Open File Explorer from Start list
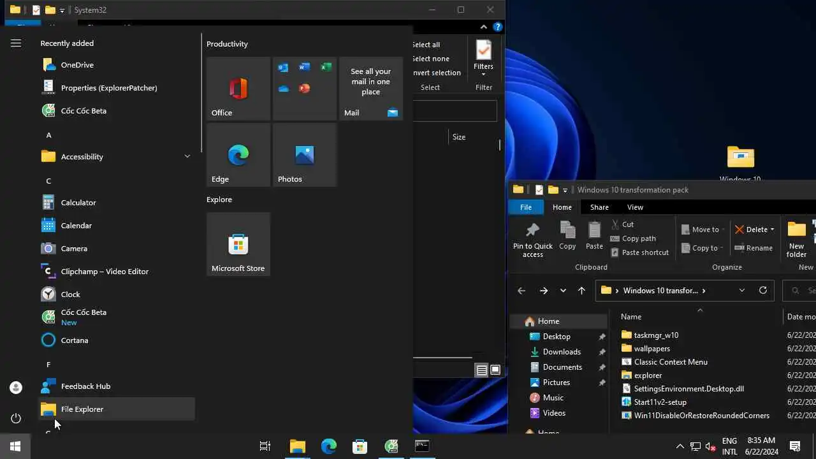816x459 pixels. (x=117, y=409)
